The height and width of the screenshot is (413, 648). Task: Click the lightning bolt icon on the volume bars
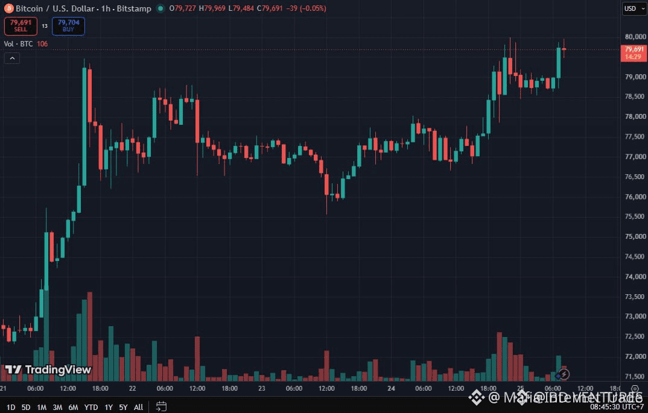coord(564,374)
